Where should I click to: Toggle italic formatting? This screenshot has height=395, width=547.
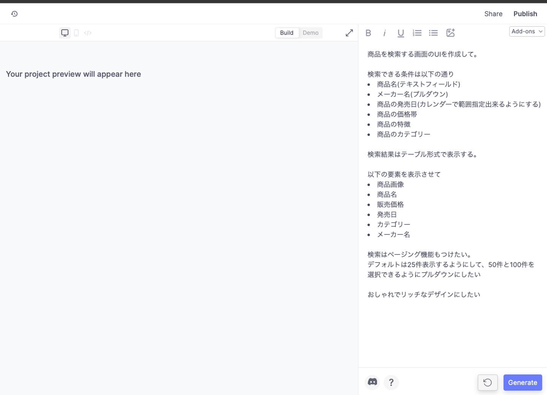[384, 33]
